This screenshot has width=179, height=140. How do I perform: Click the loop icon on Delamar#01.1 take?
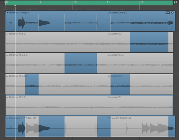pos(7,76)
